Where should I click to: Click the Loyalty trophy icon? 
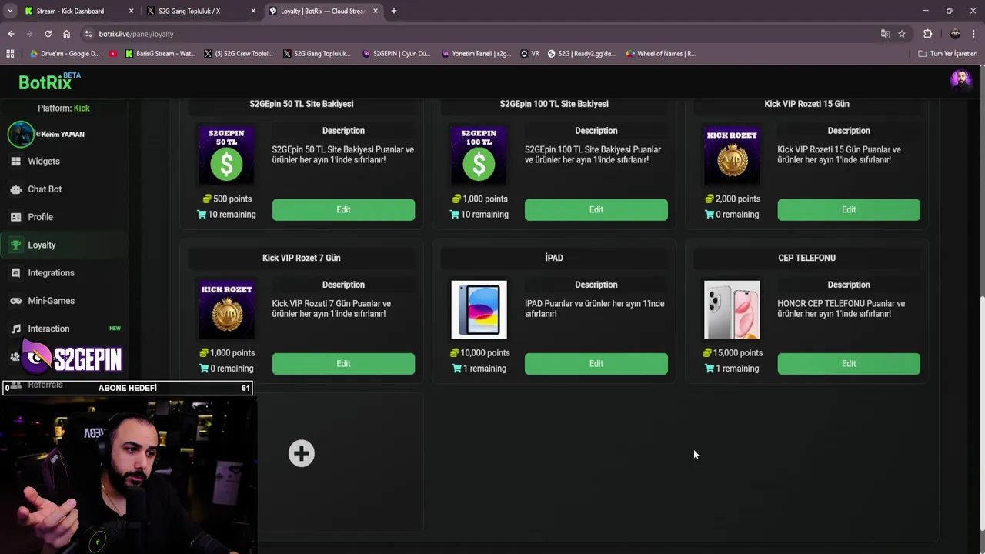[x=15, y=245]
